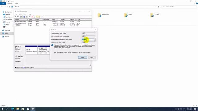198x111 pixels.
Task: Switch to Disk Management taskbar icon
Action: click(33, 109)
